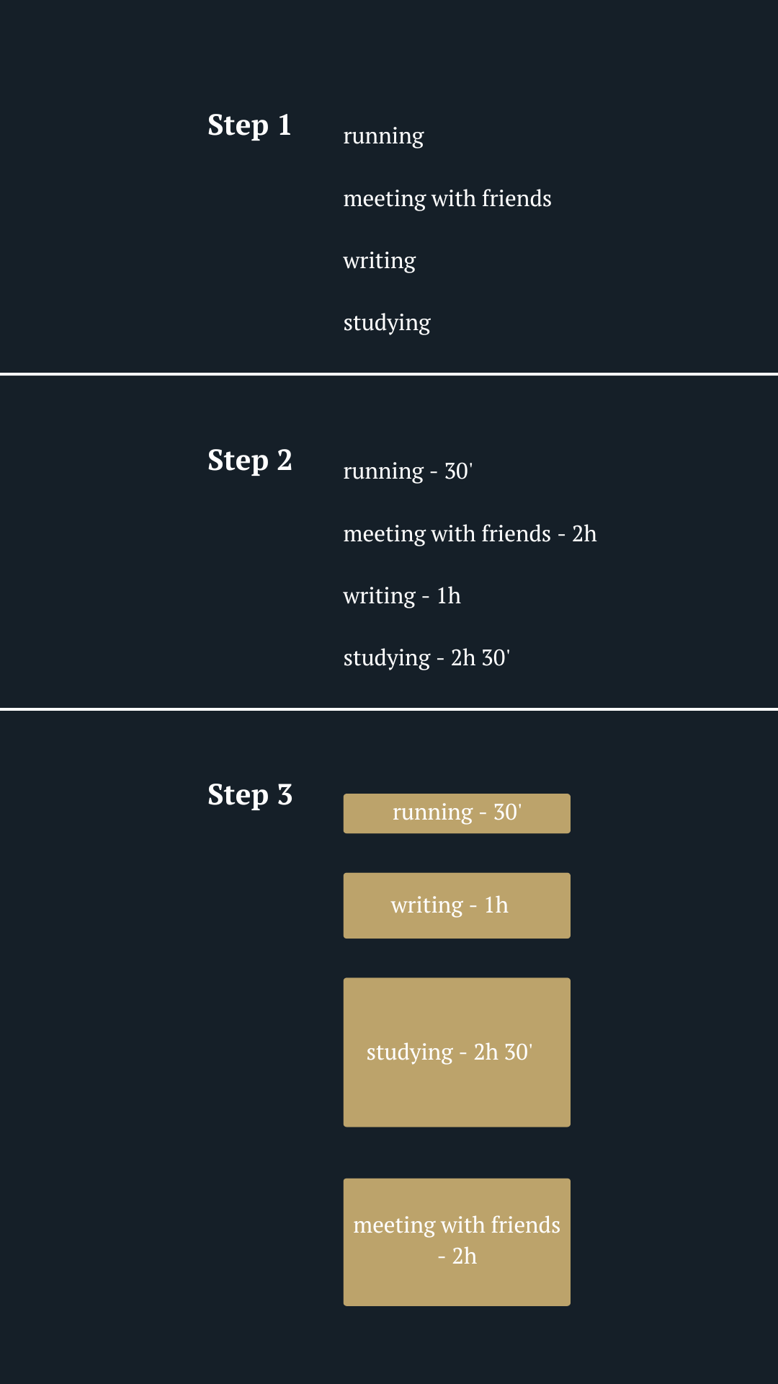Image resolution: width=778 pixels, height=1384 pixels.
Task: Click the gold "running - 30'" block
Action: 457,813
